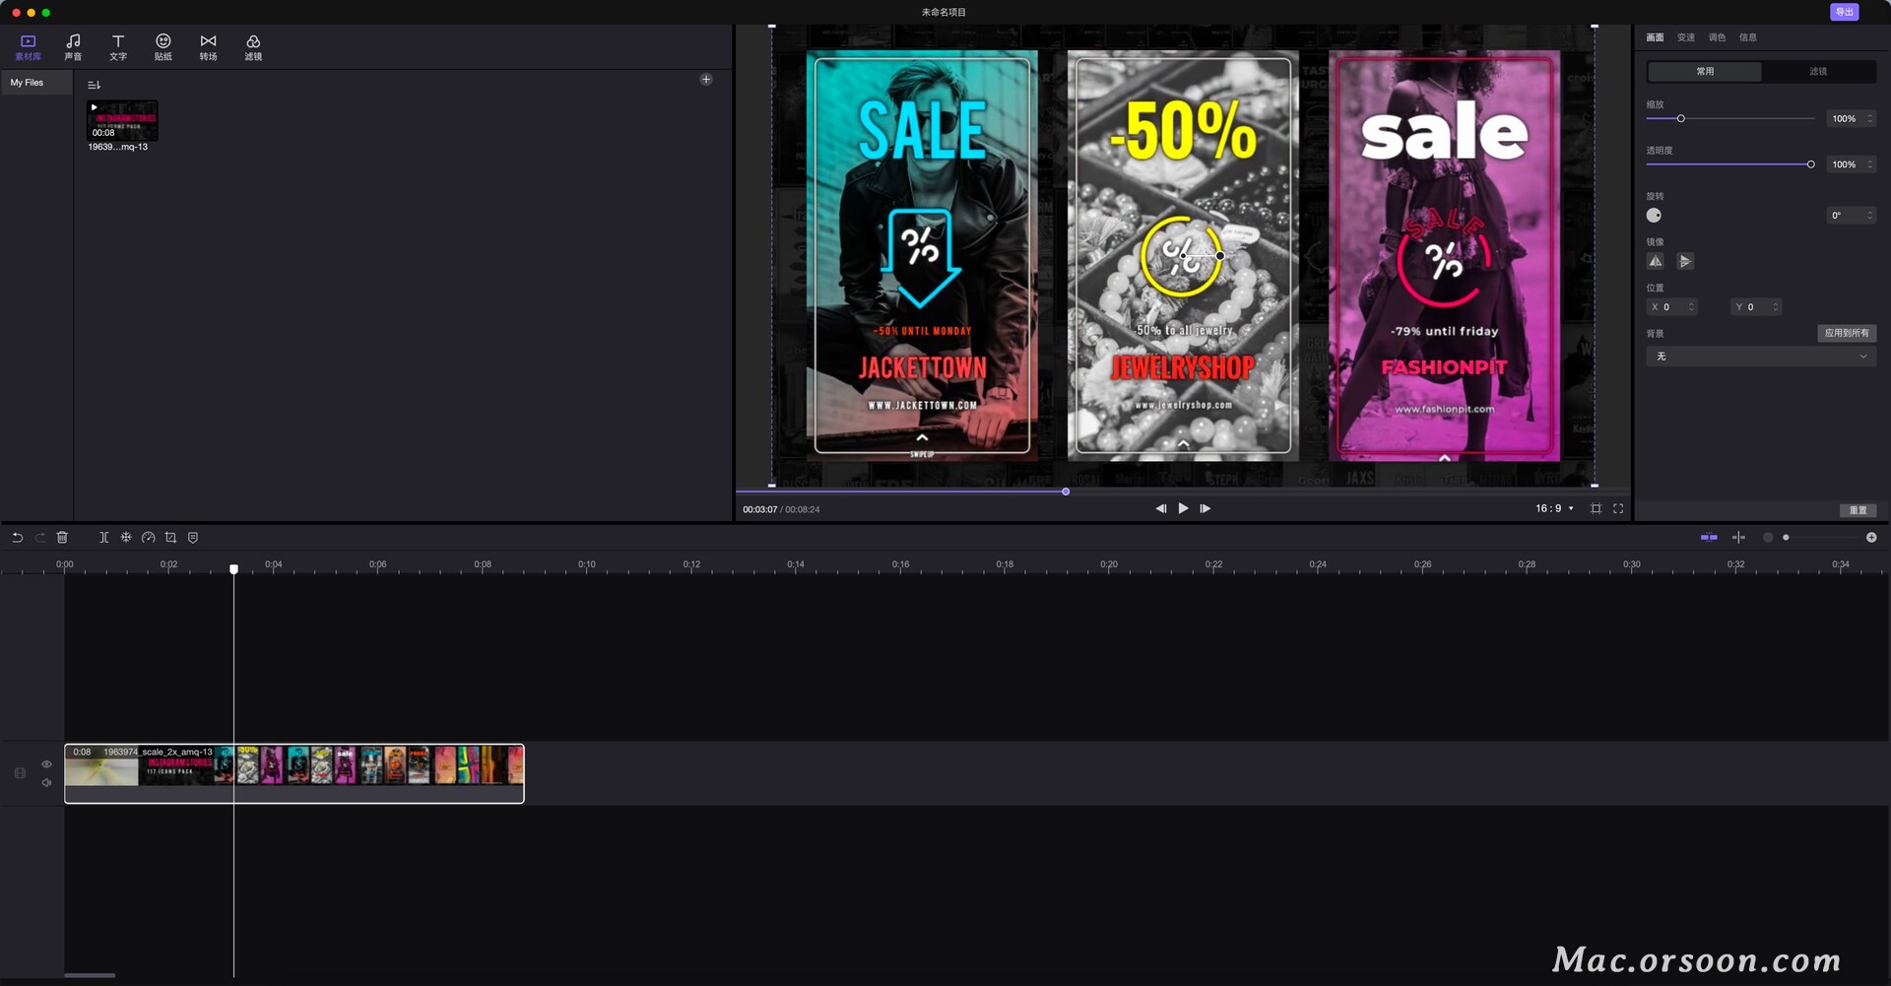The height and width of the screenshot is (986, 1891).
Task: Open the 滤镜 (filters) tab in top toolbar
Action: coord(253,46)
